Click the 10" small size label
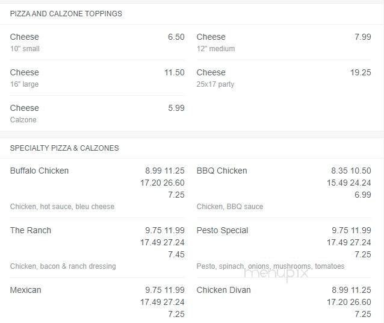The image size is (384, 323). point(25,49)
